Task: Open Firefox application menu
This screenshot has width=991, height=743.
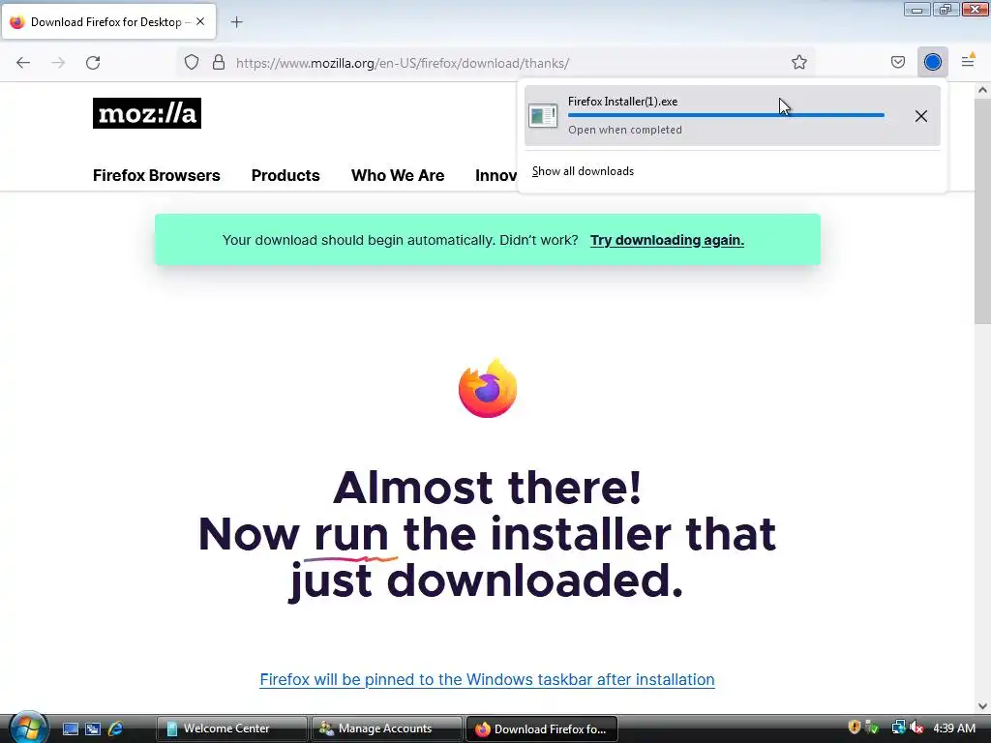Action: (x=968, y=61)
